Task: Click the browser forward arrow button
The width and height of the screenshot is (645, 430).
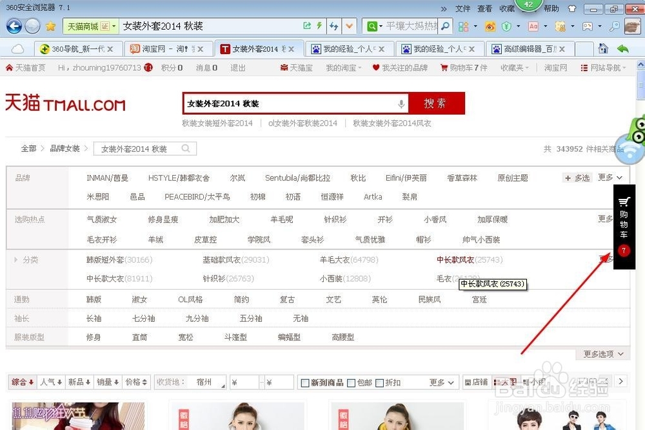Action: [32, 26]
